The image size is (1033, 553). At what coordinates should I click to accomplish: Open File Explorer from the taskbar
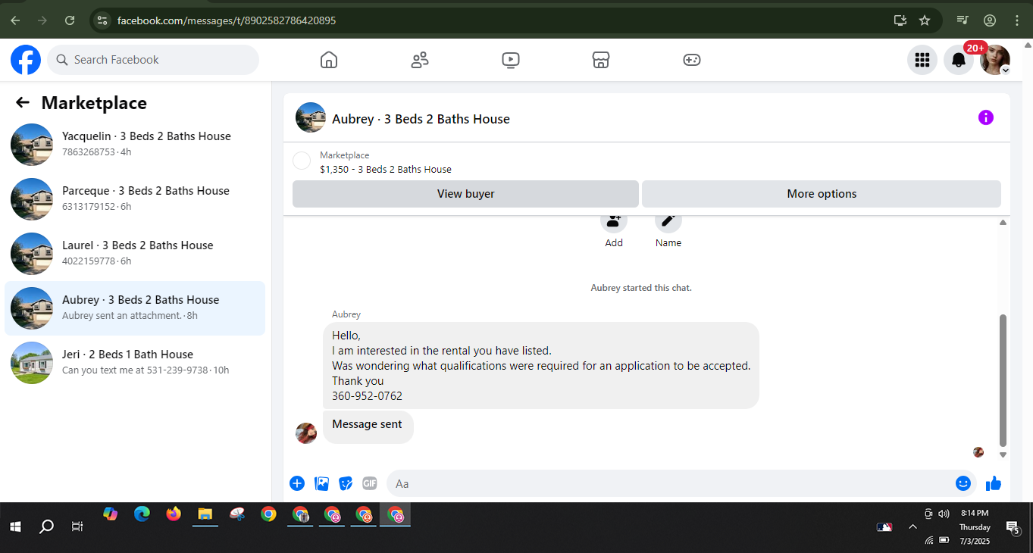pyautogui.click(x=205, y=514)
